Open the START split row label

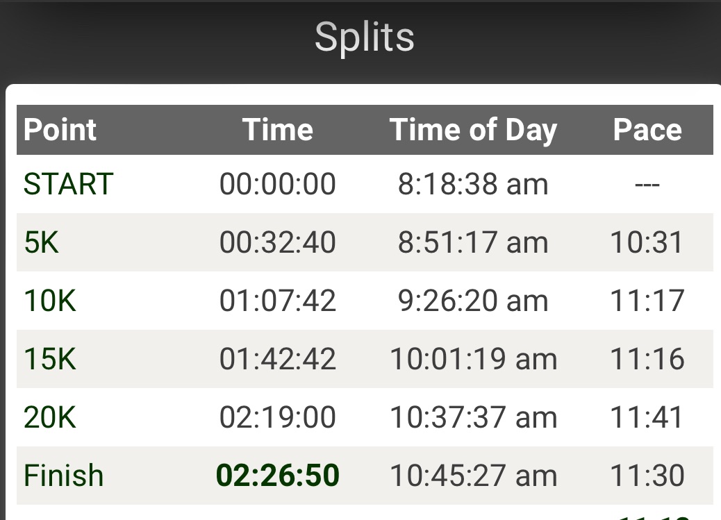pyautogui.click(x=68, y=184)
